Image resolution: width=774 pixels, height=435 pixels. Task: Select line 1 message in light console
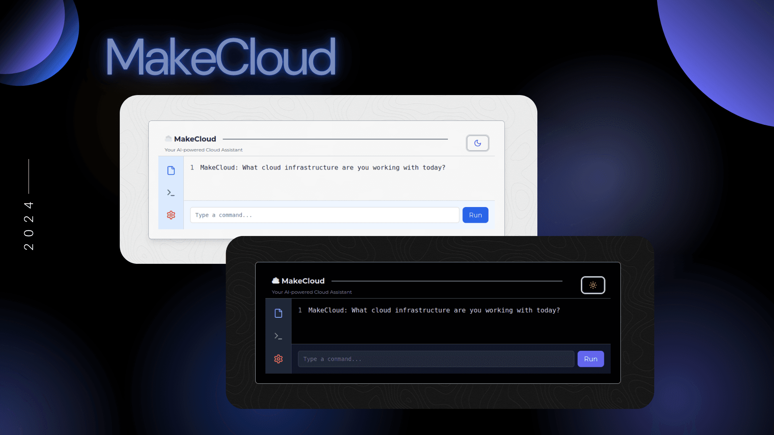coord(322,168)
